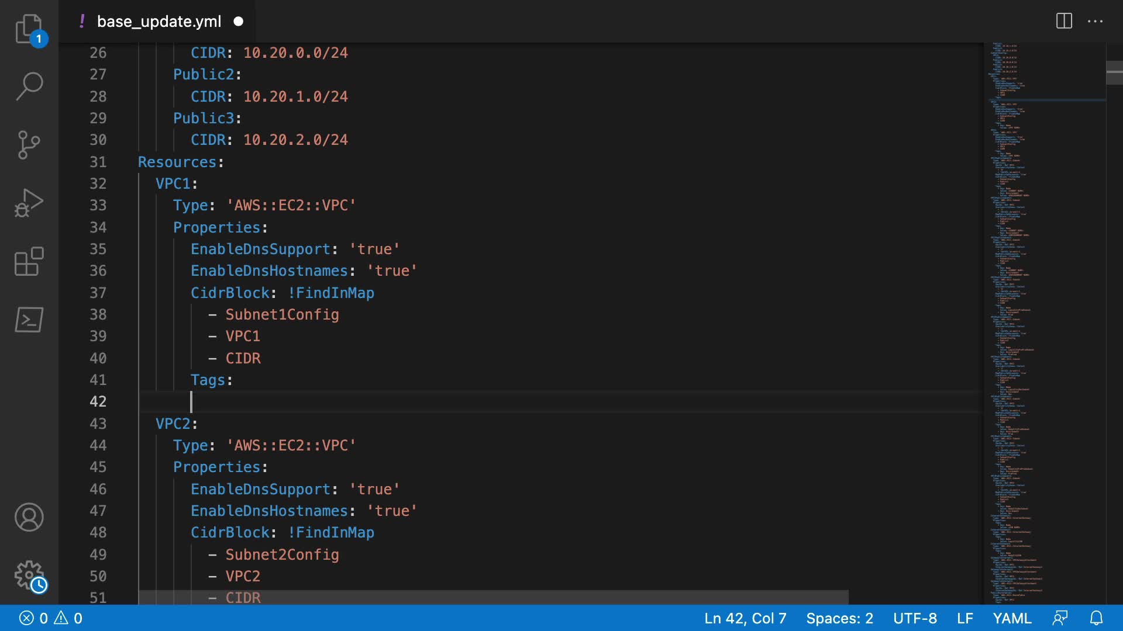
Task: Click Ln 42, Col 7 status item
Action: click(745, 618)
